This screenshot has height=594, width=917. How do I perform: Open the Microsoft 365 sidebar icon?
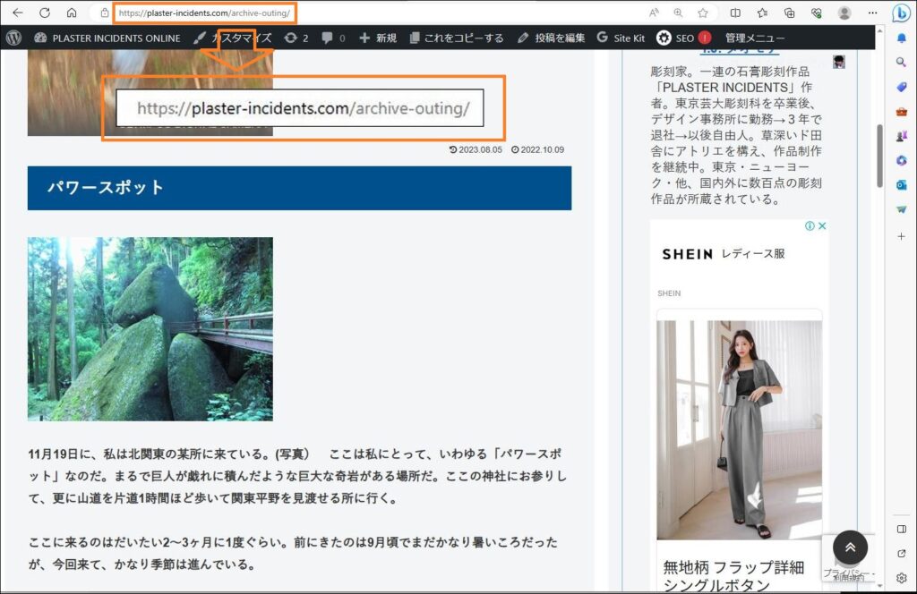pyautogui.click(x=901, y=161)
